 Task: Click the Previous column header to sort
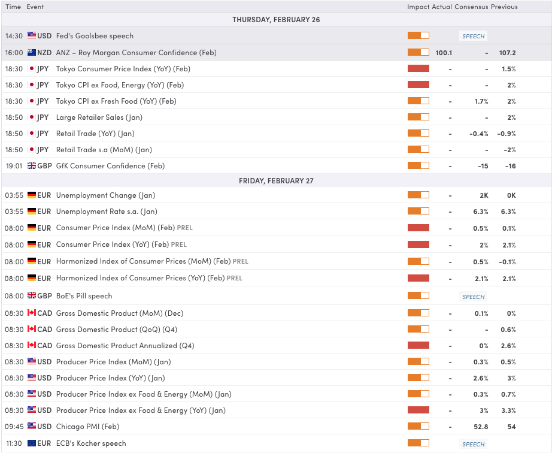[504, 7]
